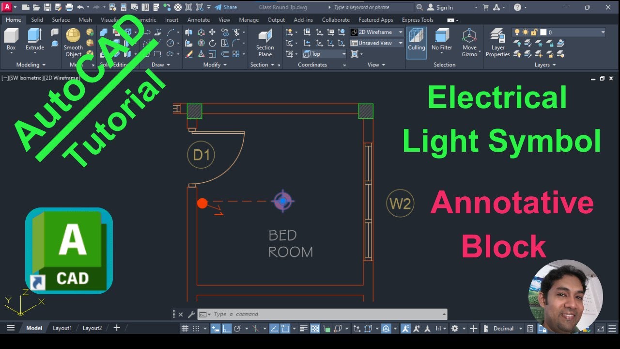
Task: Switch to the Express Tools tab
Action: (418, 20)
